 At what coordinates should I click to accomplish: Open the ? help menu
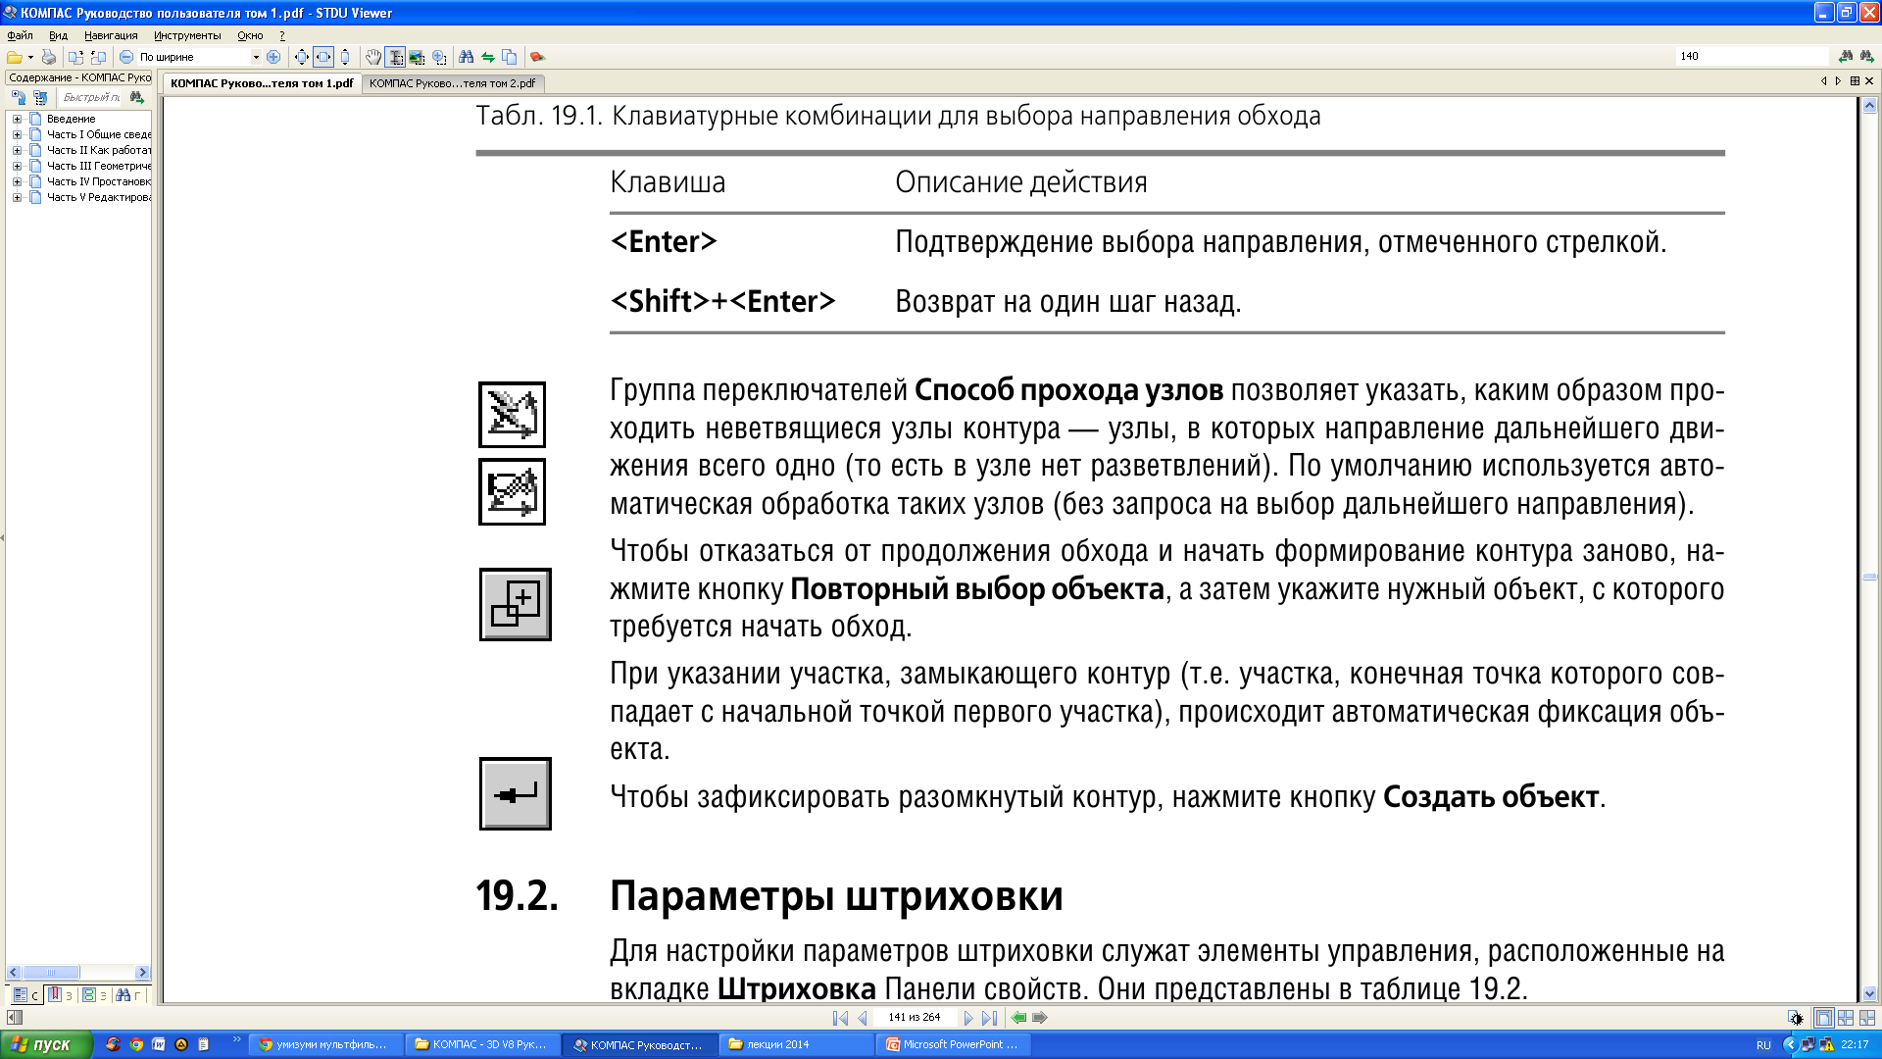click(x=282, y=35)
